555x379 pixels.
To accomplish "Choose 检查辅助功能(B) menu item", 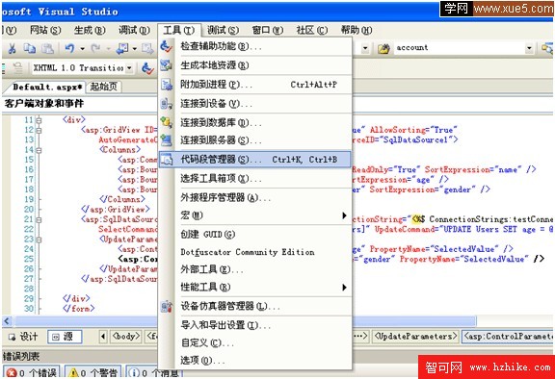I will click(254, 46).
